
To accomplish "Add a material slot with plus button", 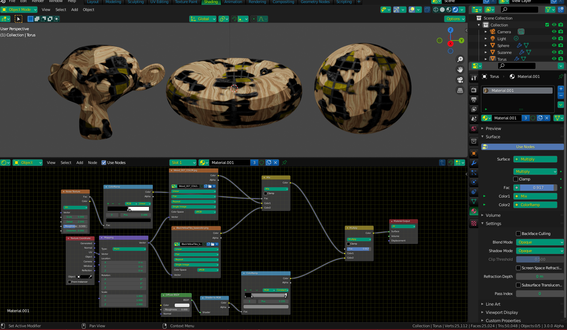I will click(x=561, y=89).
